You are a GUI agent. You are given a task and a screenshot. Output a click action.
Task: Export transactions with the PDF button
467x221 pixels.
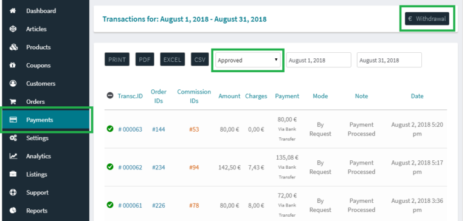coord(145,59)
